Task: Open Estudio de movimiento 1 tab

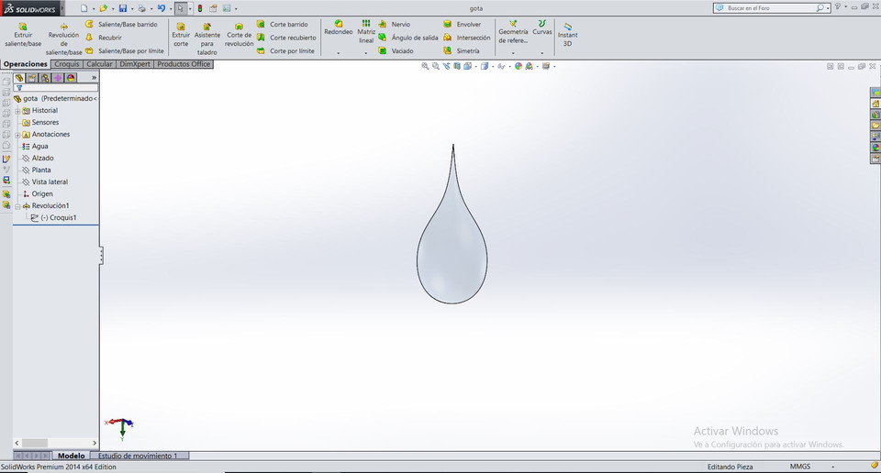Action: [x=138, y=456]
